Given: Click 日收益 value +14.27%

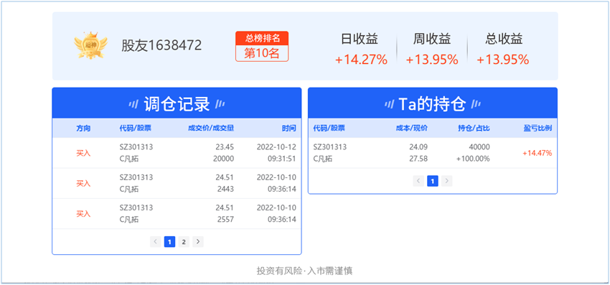Looking at the screenshot, I should click(362, 60).
